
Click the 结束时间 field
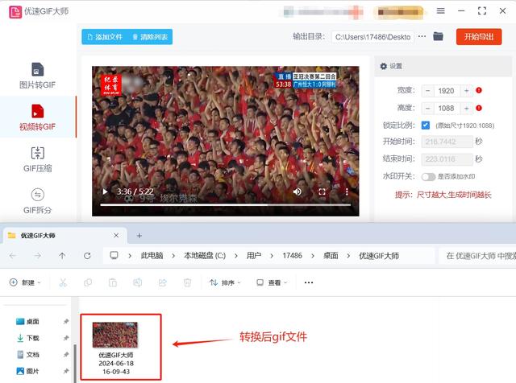click(447, 159)
